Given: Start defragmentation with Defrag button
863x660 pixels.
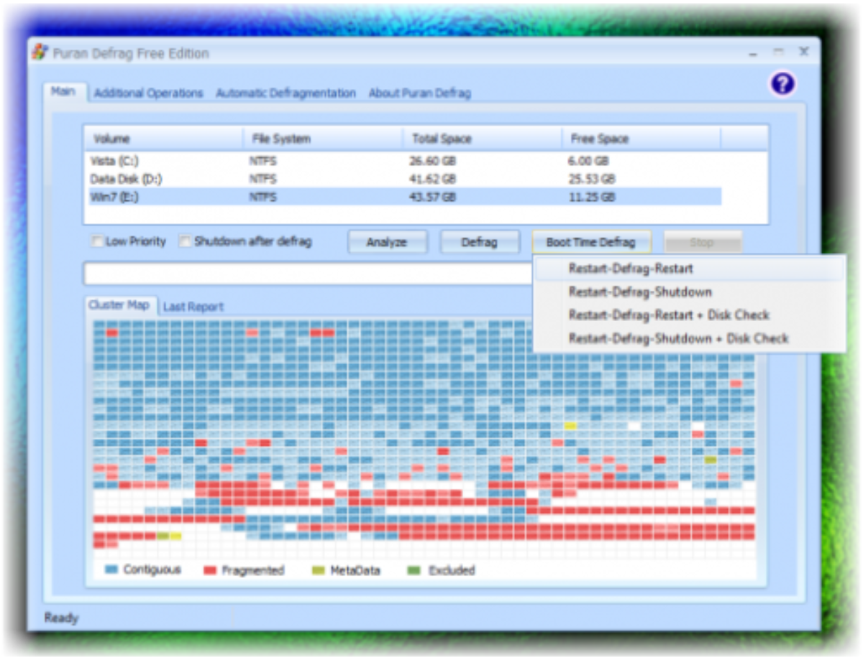Looking at the screenshot, I should [479, 242].
